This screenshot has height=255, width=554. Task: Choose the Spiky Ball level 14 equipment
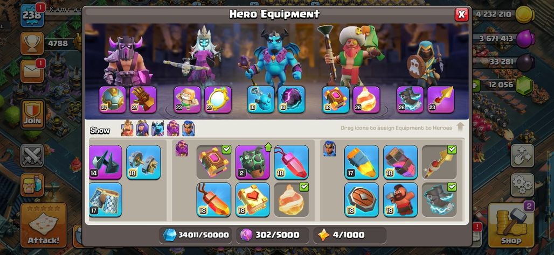(x=105, y=162)
